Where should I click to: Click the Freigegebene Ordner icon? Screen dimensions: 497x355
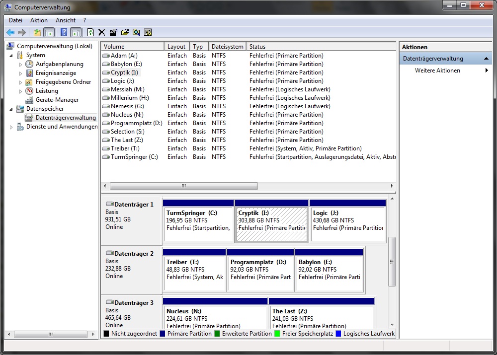click(x=29, y=82)
